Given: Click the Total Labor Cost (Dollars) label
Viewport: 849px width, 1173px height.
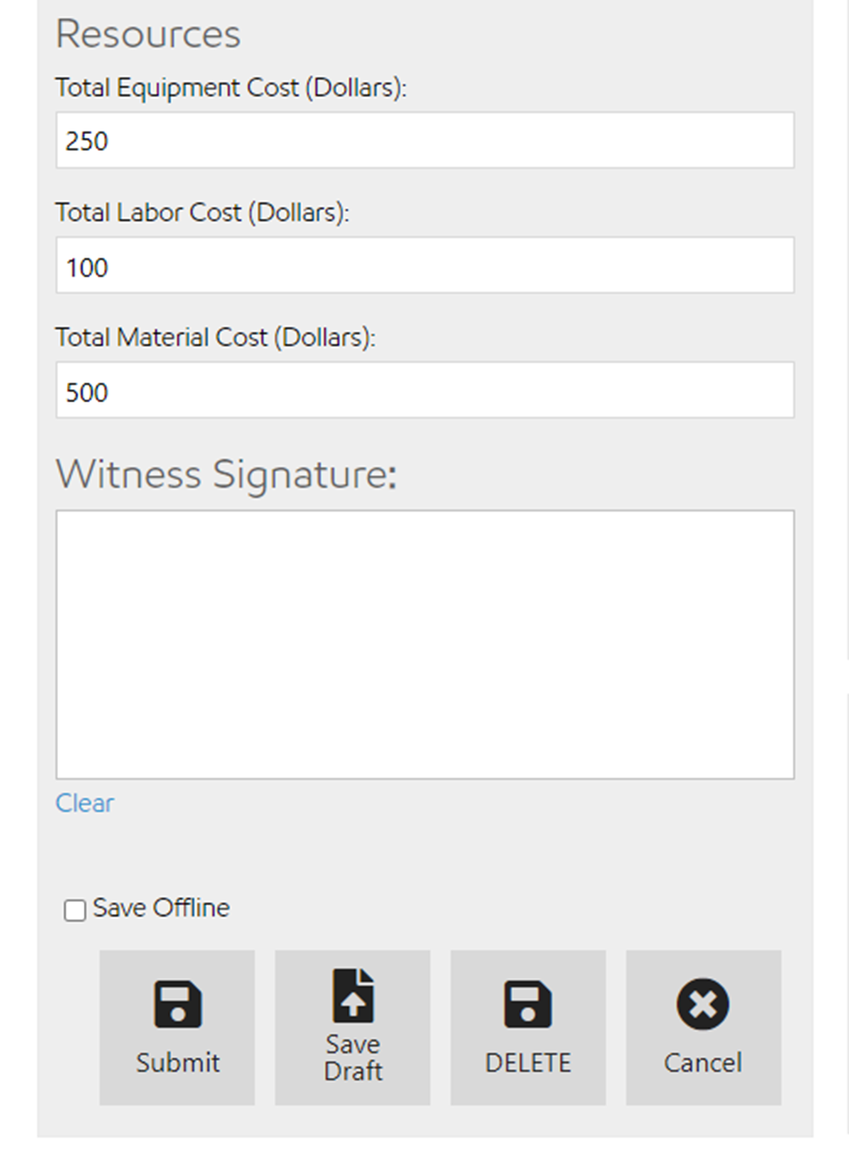Looking at the screenshot, I should (202, 212).
